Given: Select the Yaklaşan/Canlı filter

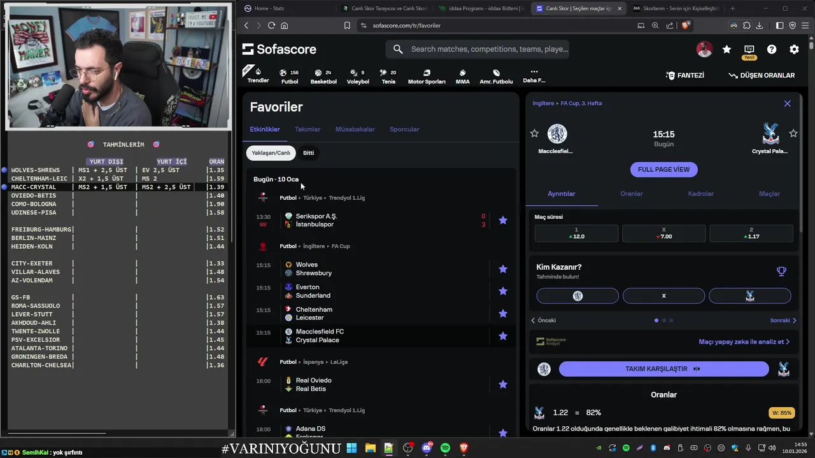Looking at the screenshot, I should click(271, 153).
